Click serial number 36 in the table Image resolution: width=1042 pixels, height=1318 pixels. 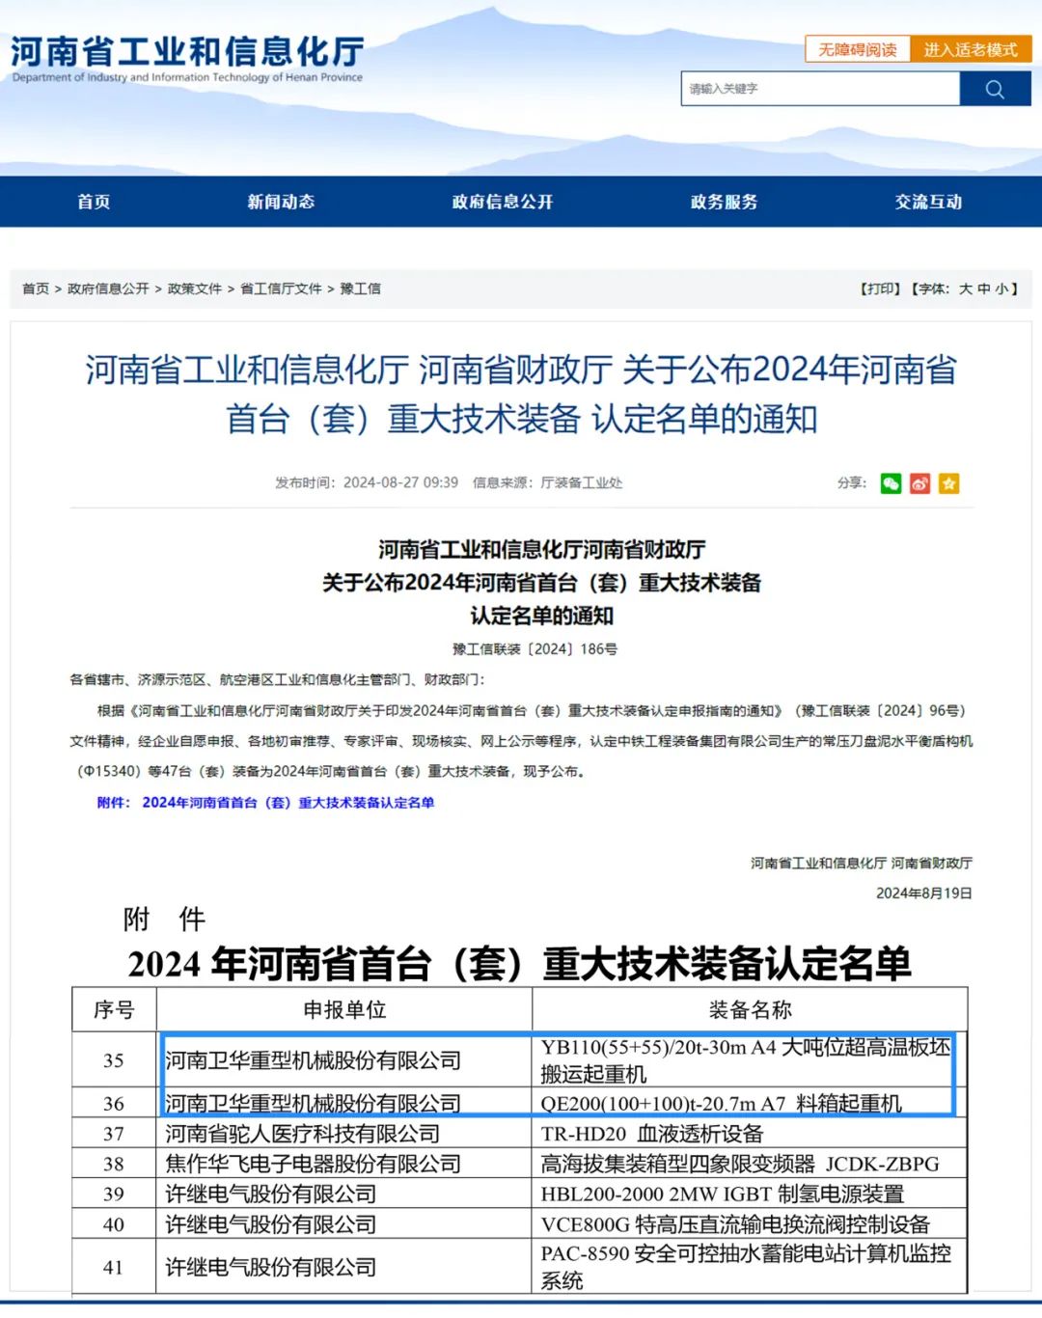tap(114, 1103)
